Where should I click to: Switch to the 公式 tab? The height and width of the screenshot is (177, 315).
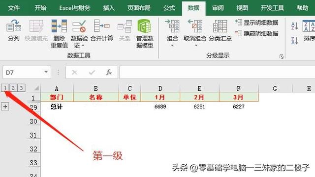click(x=169, y=8)
